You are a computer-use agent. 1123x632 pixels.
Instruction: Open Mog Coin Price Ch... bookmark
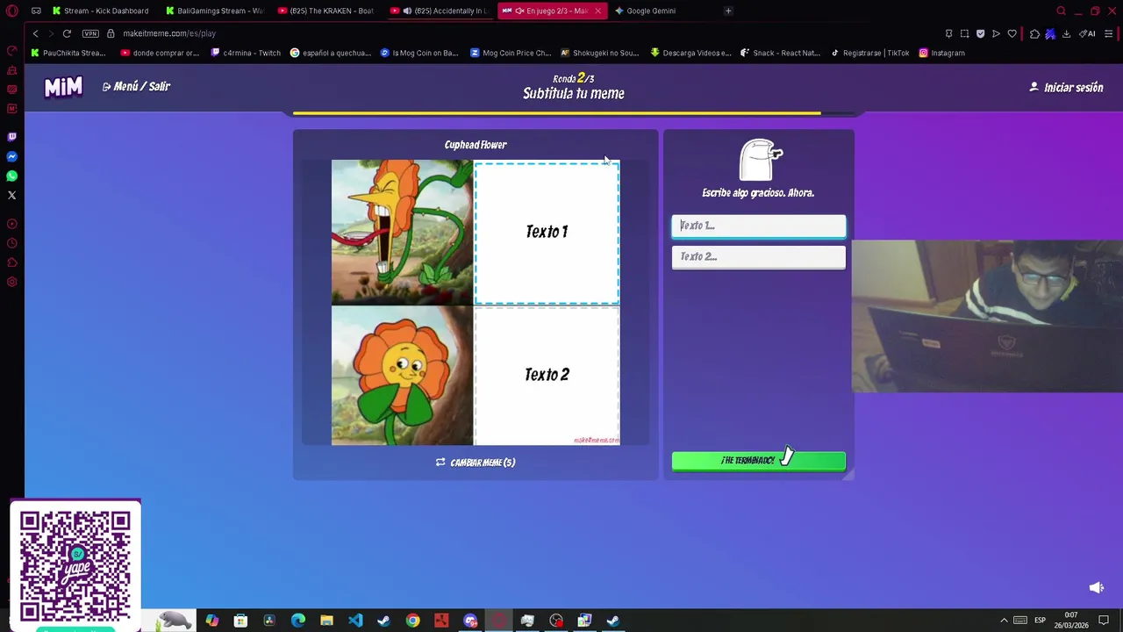[x=511, y=53]
